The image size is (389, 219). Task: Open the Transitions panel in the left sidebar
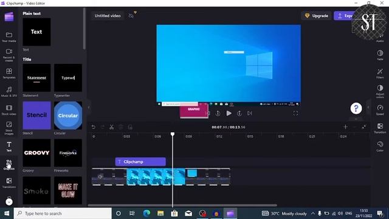9,182
